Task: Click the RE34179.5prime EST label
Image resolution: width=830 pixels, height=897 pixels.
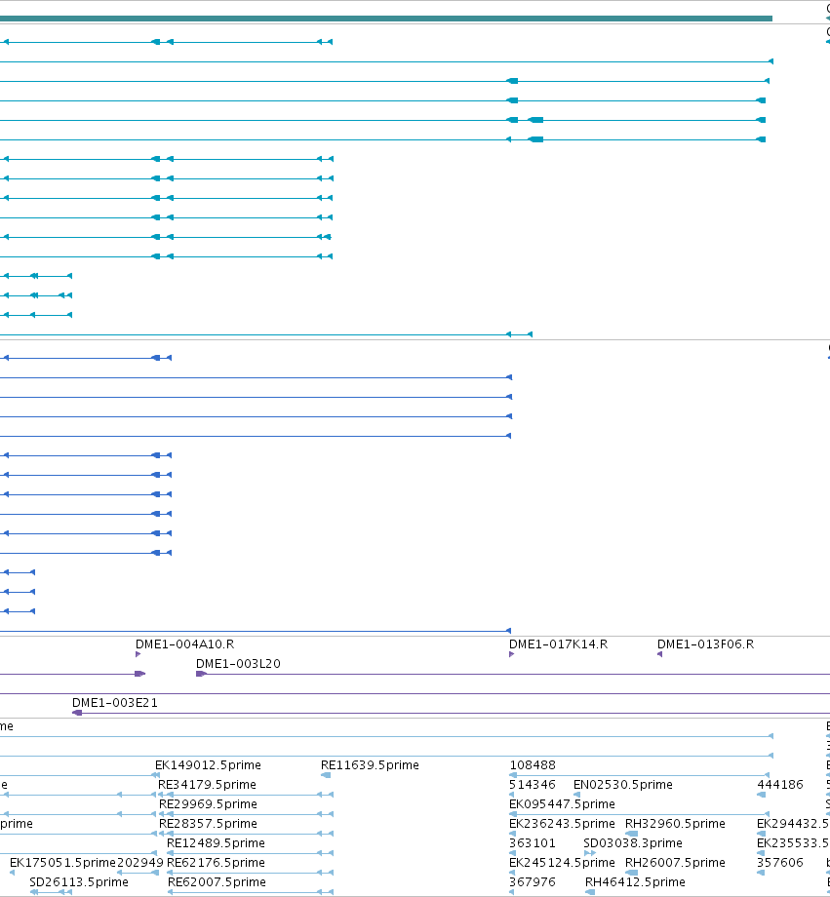Action: click(x=207, y=784)
